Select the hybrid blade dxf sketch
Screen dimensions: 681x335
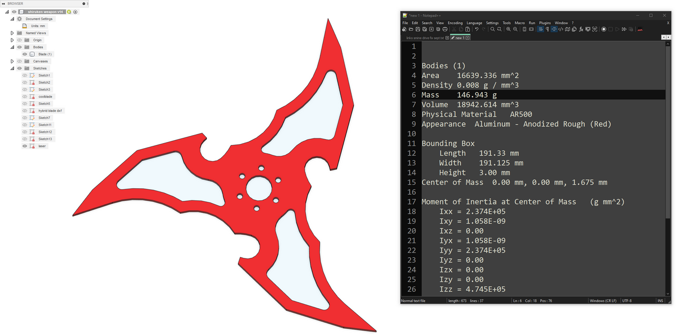(x=50, y=111)
